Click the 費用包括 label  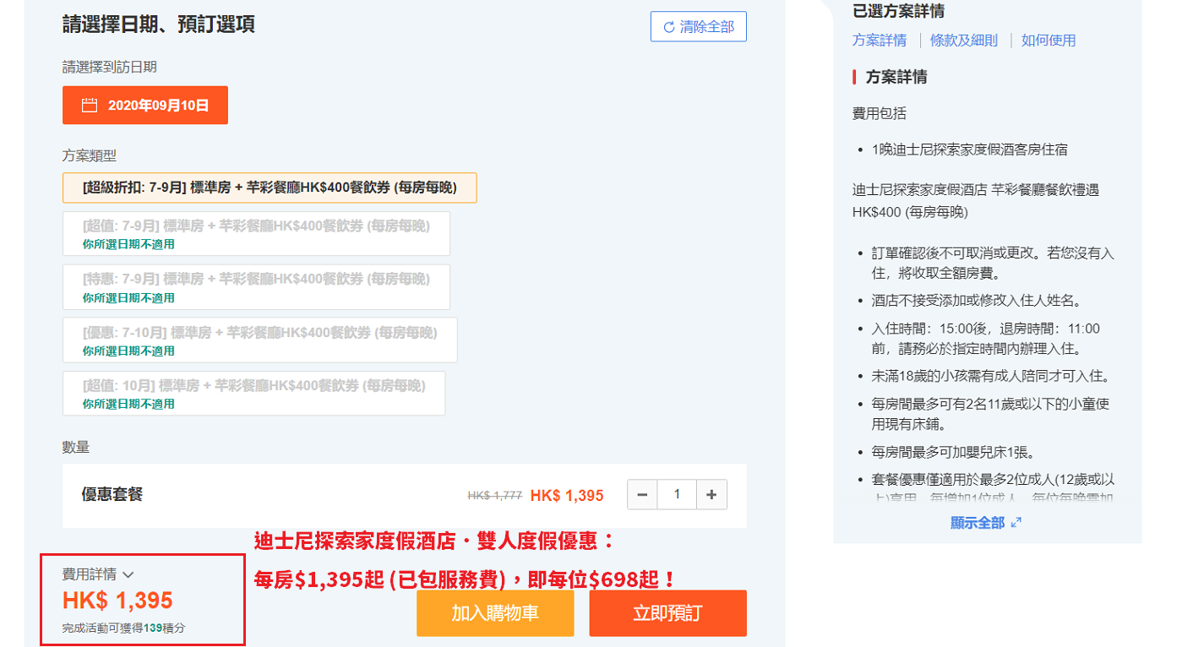(x=880, y=113)
